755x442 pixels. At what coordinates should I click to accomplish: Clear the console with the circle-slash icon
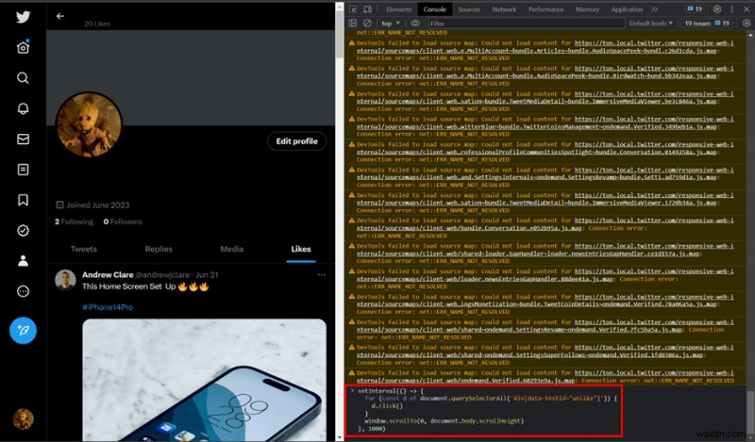point(367,23)
